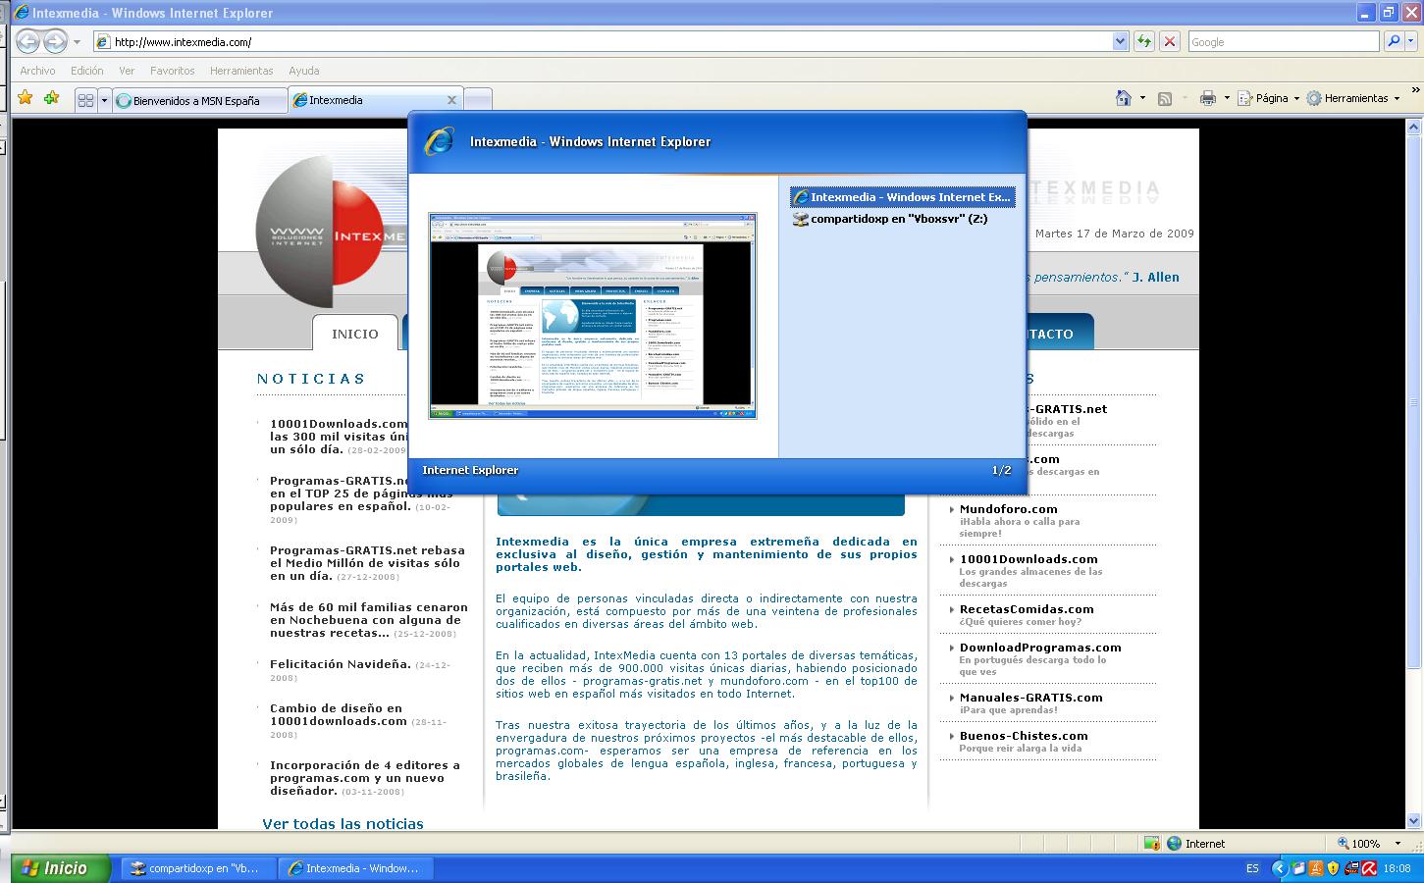
Task: Click the magnifier search button
Action: [1393, 42]
